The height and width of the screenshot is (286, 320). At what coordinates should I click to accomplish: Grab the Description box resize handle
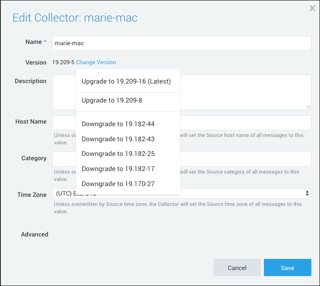pyautogui.click(x=308, y=107)
